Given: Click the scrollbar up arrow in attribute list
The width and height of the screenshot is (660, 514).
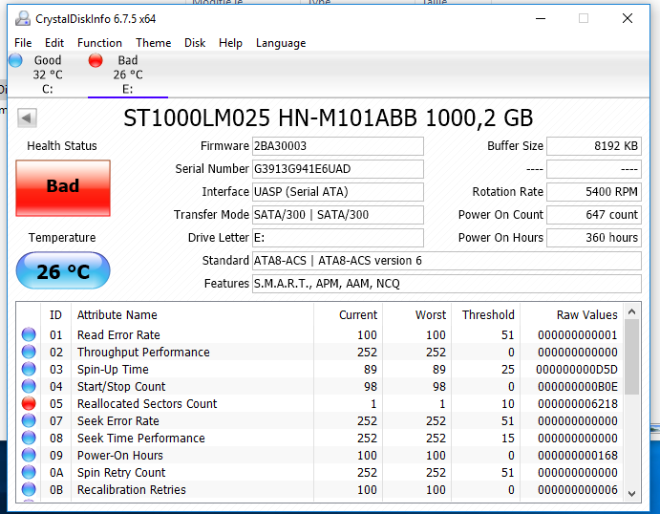Looking at the screenshot, I should pos(631,312).
